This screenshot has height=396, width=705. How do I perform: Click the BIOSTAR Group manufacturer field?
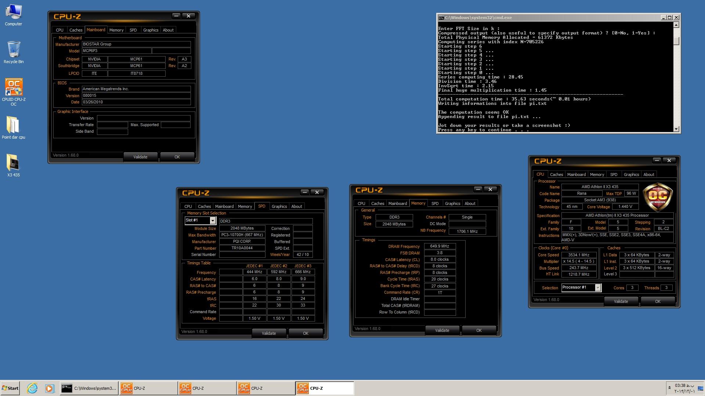tap(136, 44)
